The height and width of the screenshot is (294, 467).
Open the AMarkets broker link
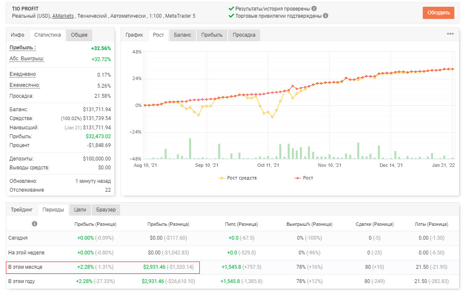(63, 16)
